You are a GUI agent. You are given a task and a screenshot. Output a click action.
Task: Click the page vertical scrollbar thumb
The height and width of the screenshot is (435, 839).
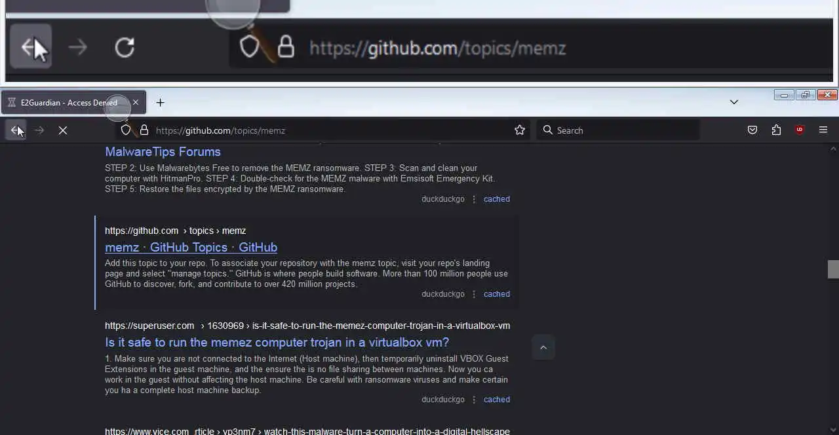833,269
